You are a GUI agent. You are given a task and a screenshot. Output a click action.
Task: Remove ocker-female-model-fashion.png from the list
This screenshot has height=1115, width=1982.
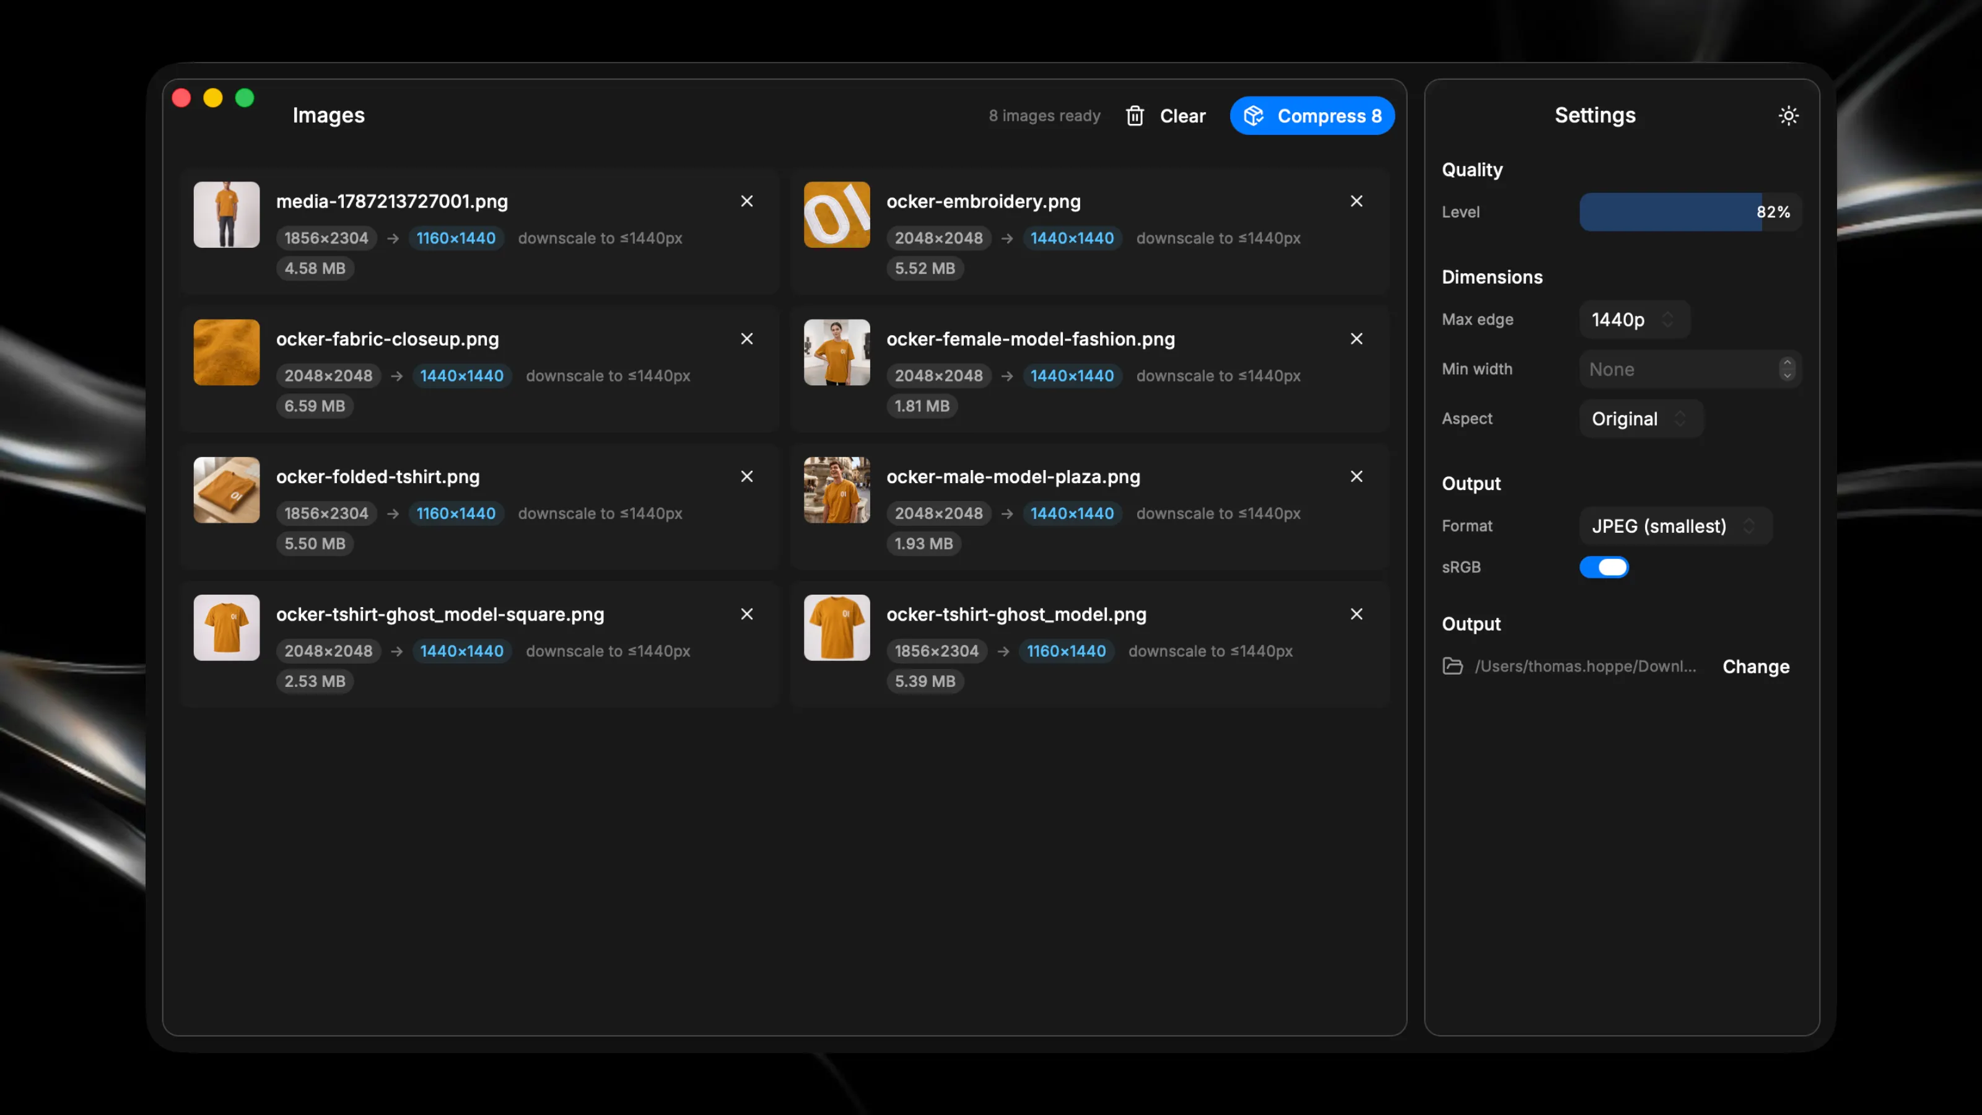pos(1356,339)
